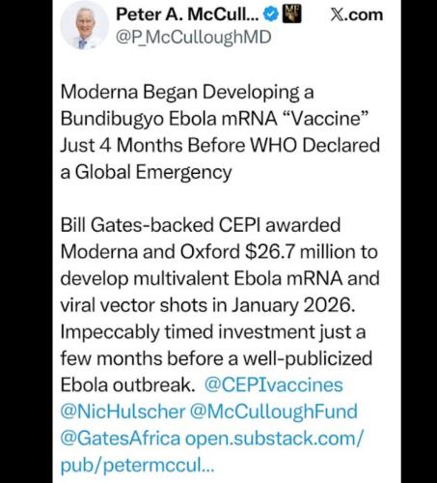The height and width of the screenshot is (483, 437).
Task: Click the '$26.7 million' text
Action: pyautogui.click(x=269, y=252)
